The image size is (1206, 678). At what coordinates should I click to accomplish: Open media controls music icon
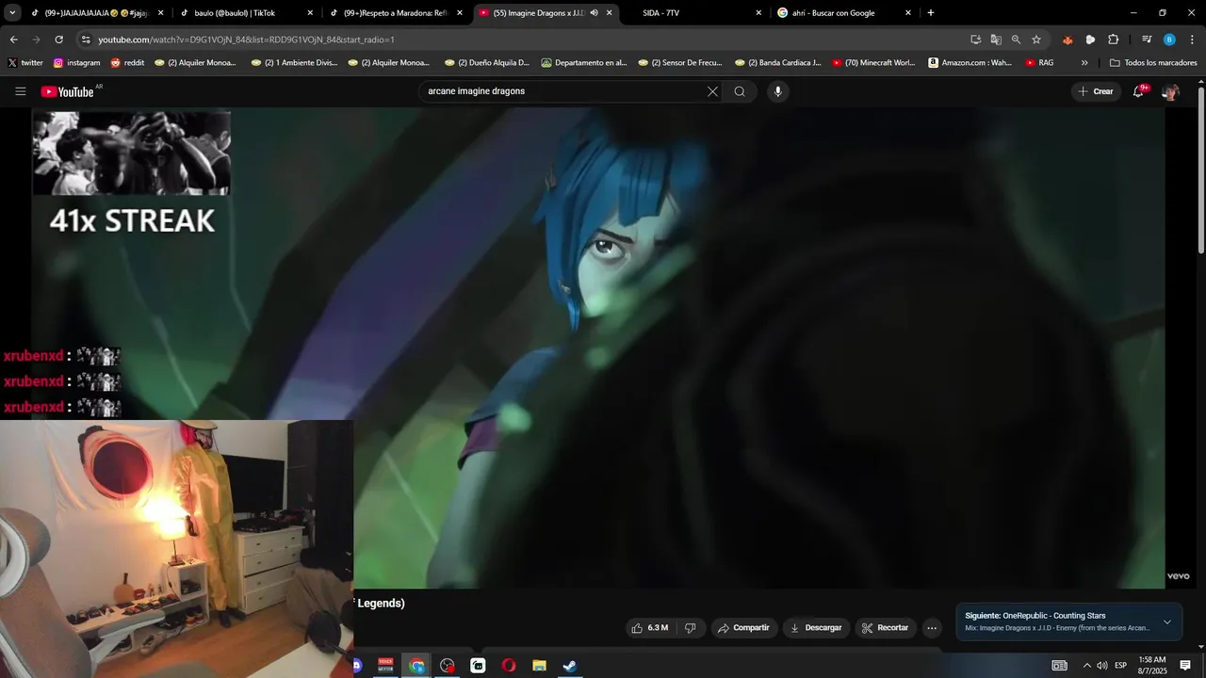1147,40
